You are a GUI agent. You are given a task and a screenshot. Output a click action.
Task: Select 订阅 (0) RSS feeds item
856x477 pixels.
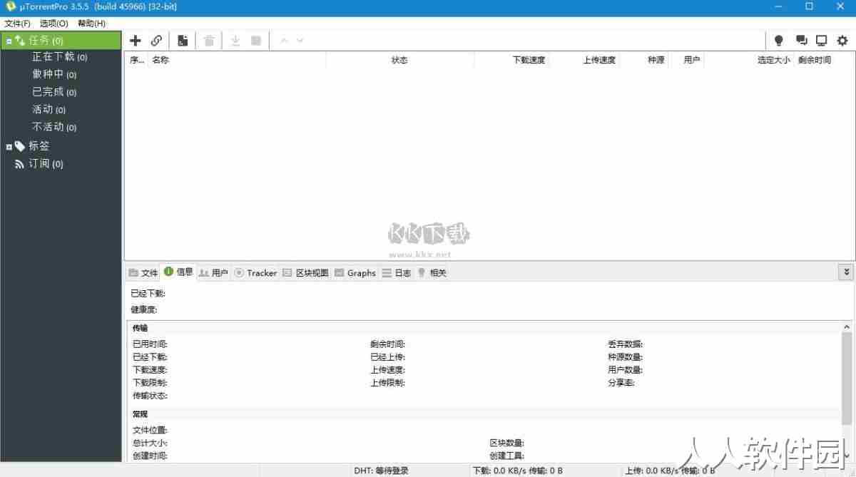click(46, 164)
